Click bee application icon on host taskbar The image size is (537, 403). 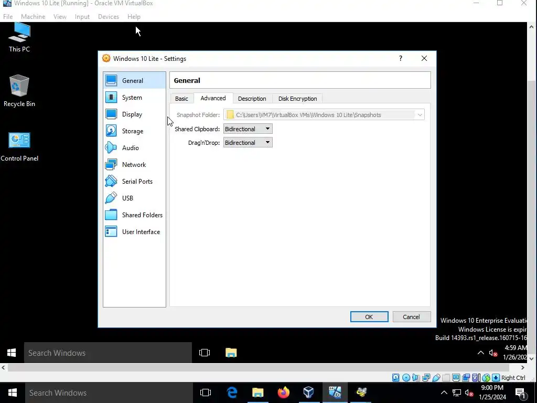click(361, 393)
